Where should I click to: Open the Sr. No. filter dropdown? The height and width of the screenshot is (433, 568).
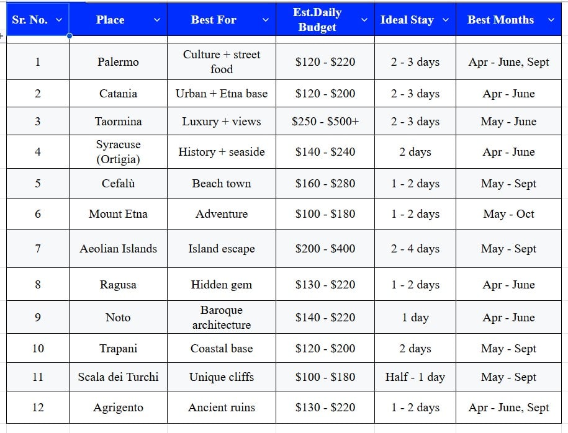(x=59, y=19)
